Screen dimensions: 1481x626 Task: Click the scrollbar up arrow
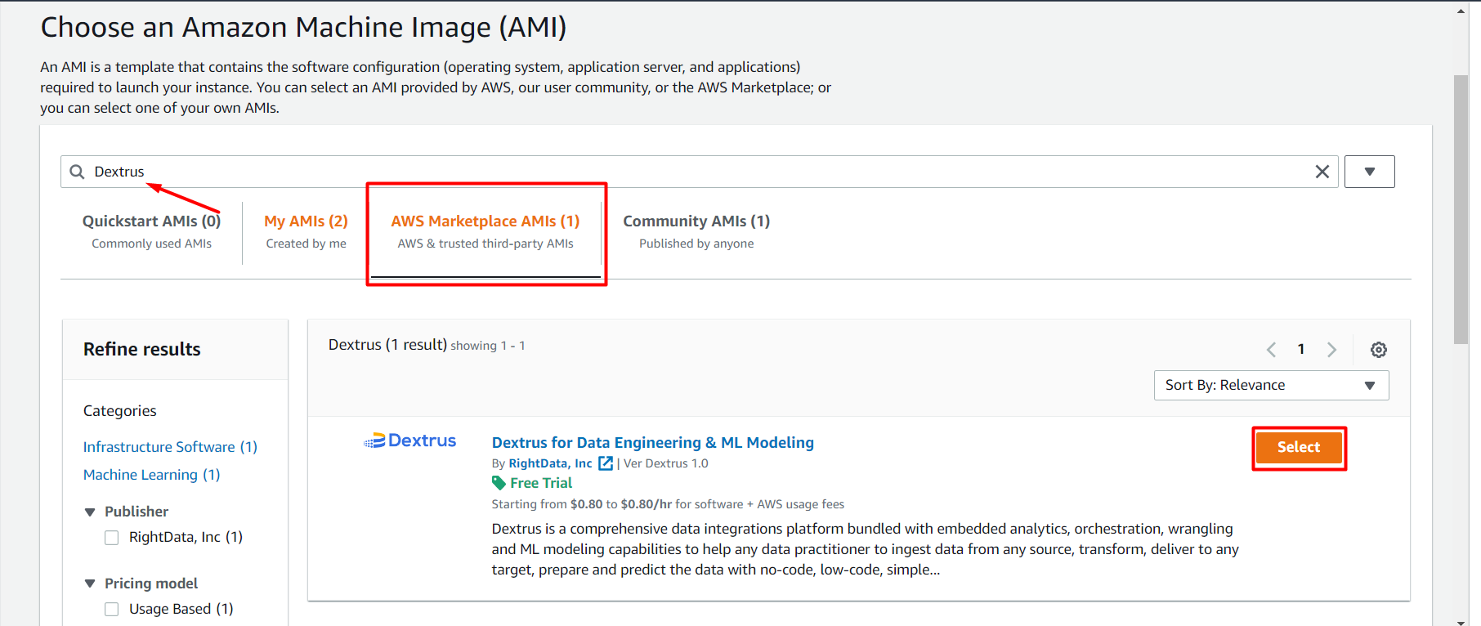point(1461,11)
